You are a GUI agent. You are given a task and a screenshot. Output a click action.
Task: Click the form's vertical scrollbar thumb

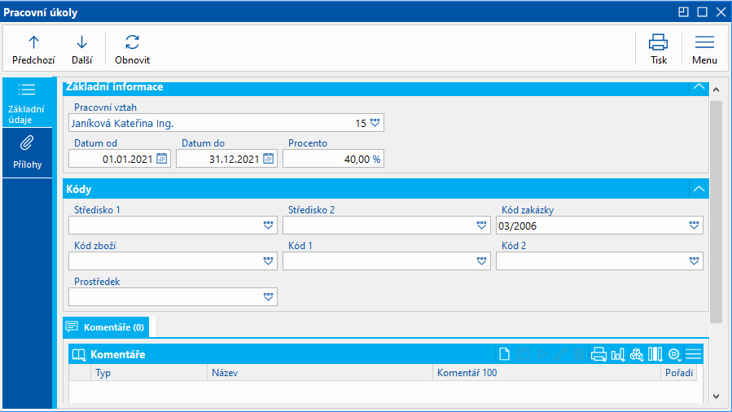717,211
